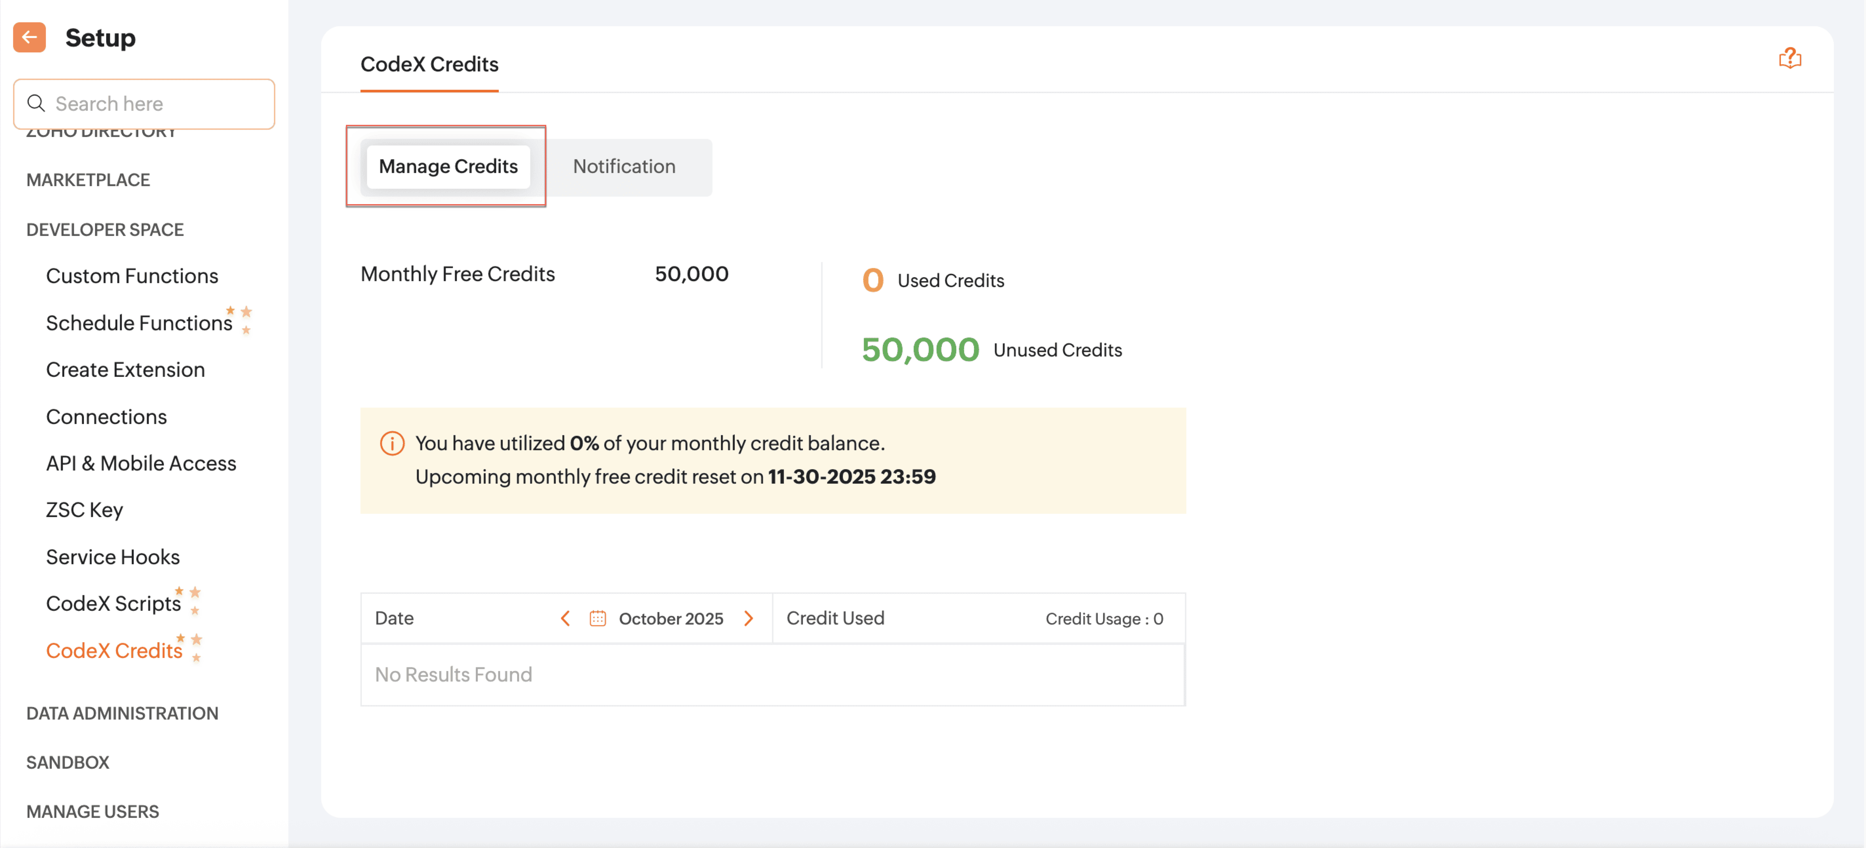Expand the SANDBOX section
This screenshot has height=848, width=1866.
pos(68,762)
